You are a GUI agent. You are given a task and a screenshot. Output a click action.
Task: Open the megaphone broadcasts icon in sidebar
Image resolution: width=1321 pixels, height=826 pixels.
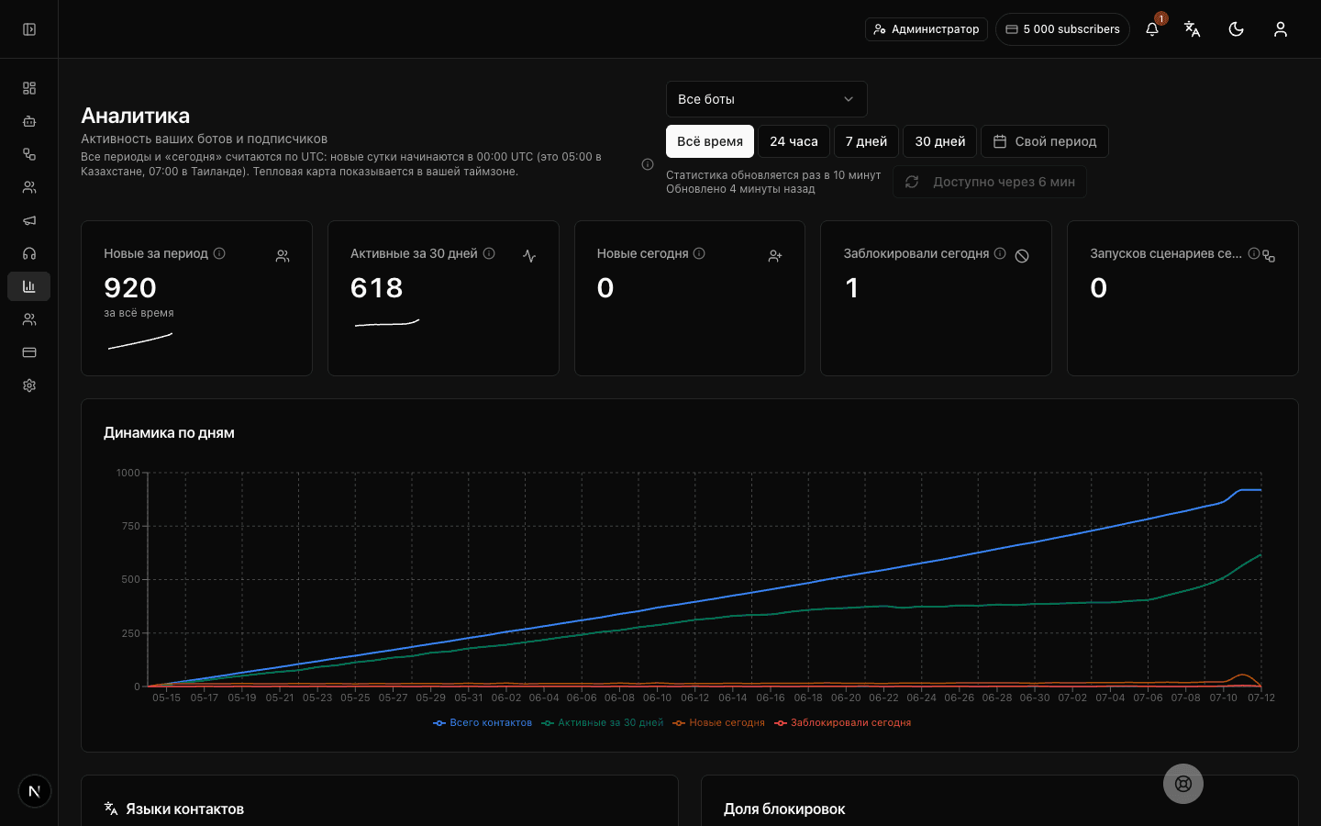coord(29,220)
